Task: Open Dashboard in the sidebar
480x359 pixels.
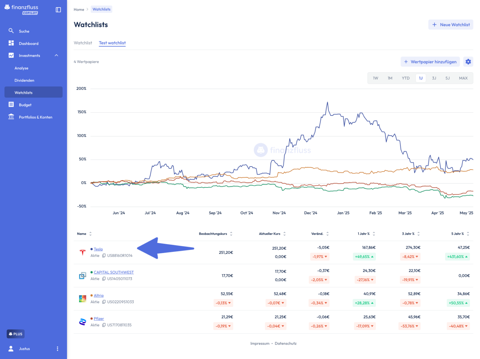Action: pyautogui.click(x=33, y=43)
